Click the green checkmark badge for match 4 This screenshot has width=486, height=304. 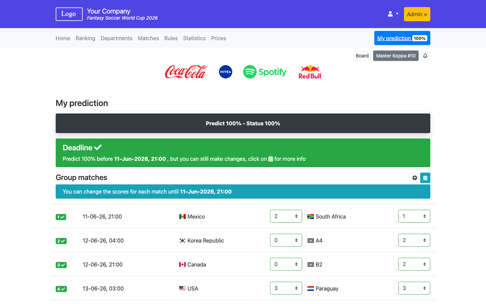pyautogui.click(x=61, y=289)
